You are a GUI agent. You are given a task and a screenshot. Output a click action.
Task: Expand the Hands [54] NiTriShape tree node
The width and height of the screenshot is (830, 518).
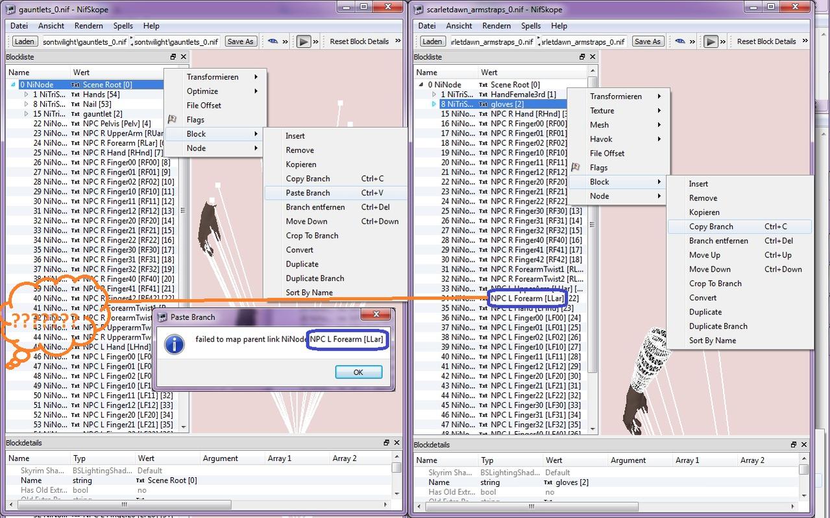point(27,95)
